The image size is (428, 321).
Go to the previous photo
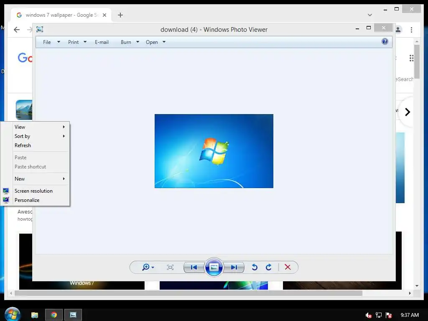(194, 267)
